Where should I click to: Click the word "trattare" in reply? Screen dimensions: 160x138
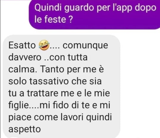pyautogui.click(x=42, y=93)
